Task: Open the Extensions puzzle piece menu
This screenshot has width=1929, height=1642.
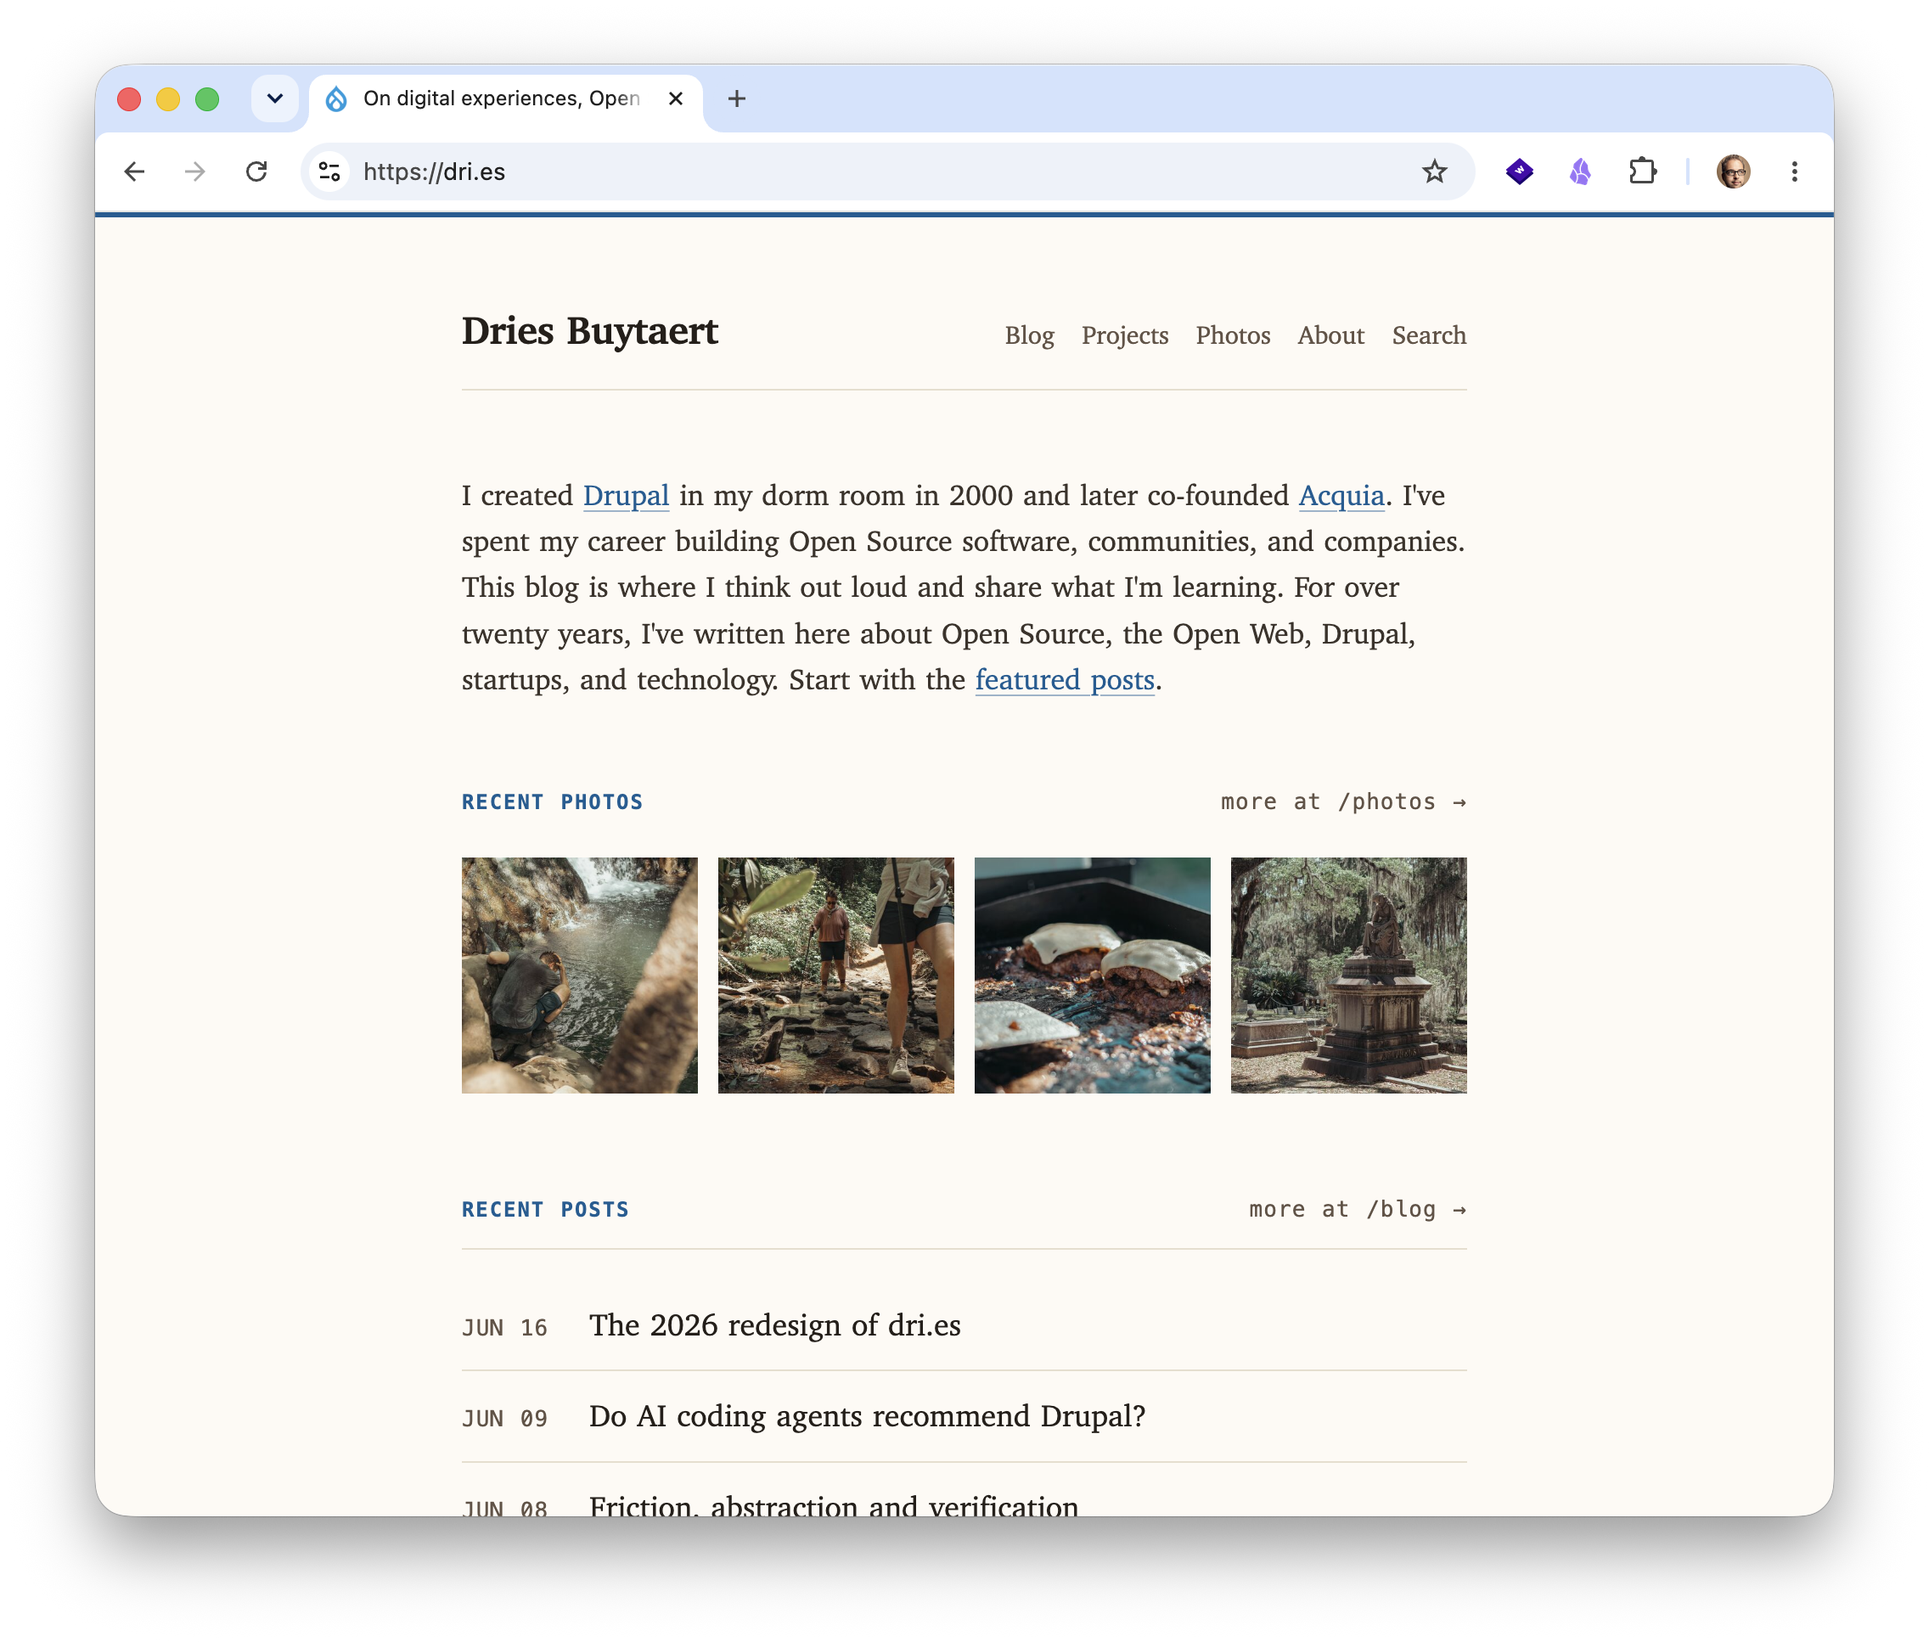Action: [x=1642, y=172]
